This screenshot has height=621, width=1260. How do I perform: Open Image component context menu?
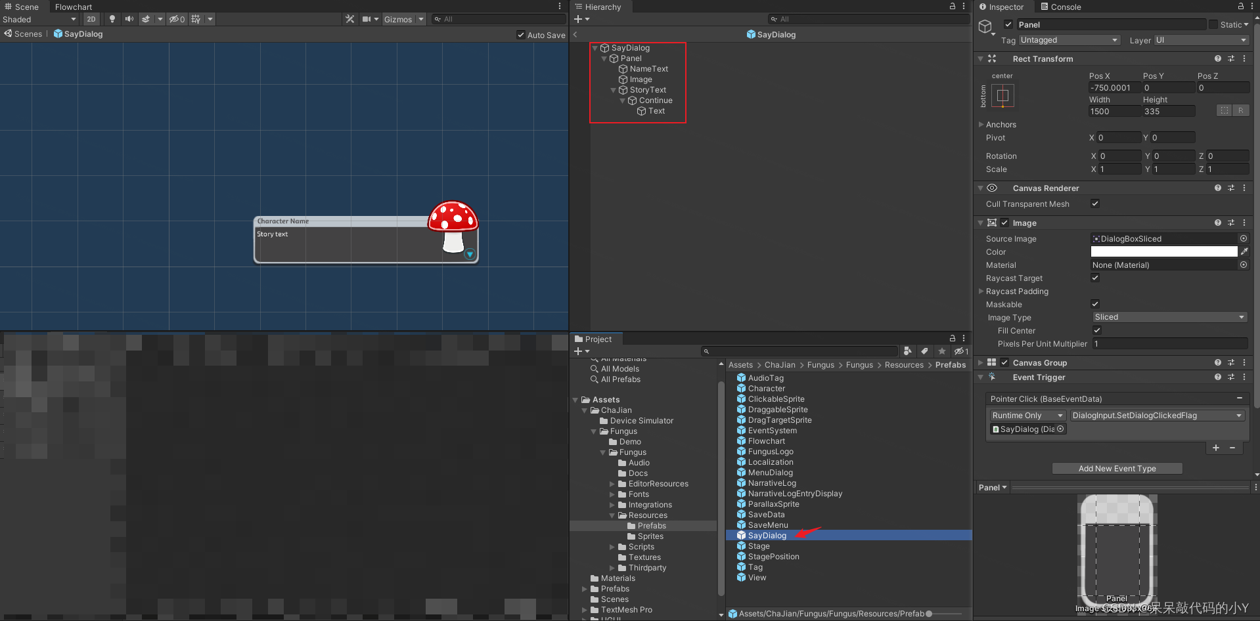tap(1244, 223)
